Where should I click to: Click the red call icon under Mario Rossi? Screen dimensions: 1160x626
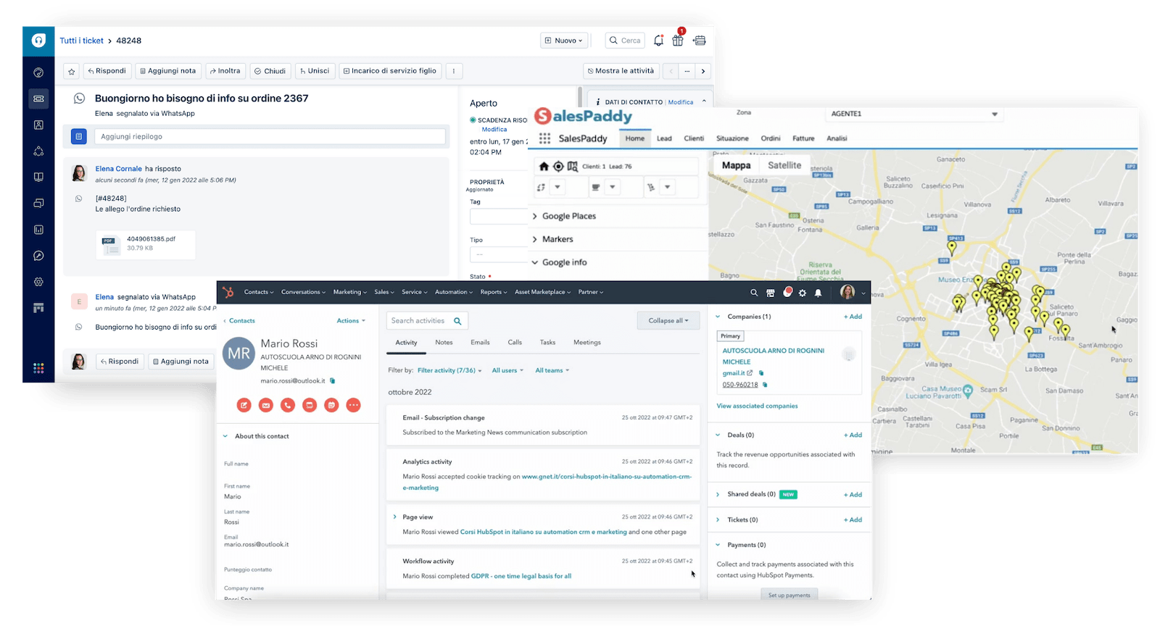(x=288, y=405)
